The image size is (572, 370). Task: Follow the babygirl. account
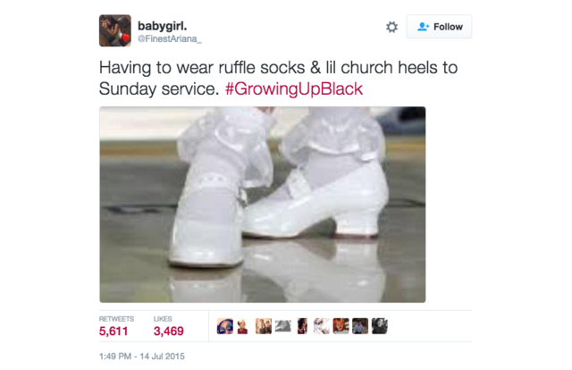pos(439,27)
